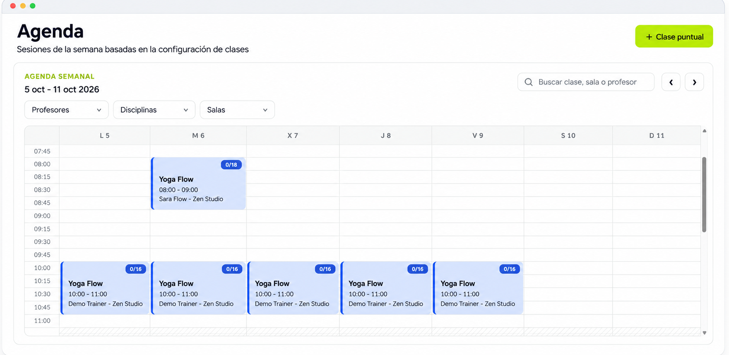The width and height of the screenshot is (729, 355).
Task: Add a new Clase puntual
Action: (x=674, y=36)
